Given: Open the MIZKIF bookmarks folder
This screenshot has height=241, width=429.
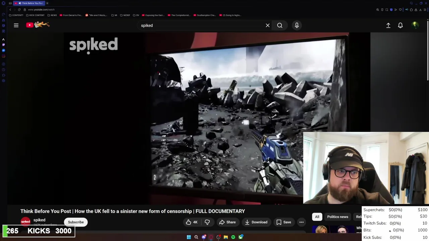Looking at the screenshot, I should pos(125,15).
